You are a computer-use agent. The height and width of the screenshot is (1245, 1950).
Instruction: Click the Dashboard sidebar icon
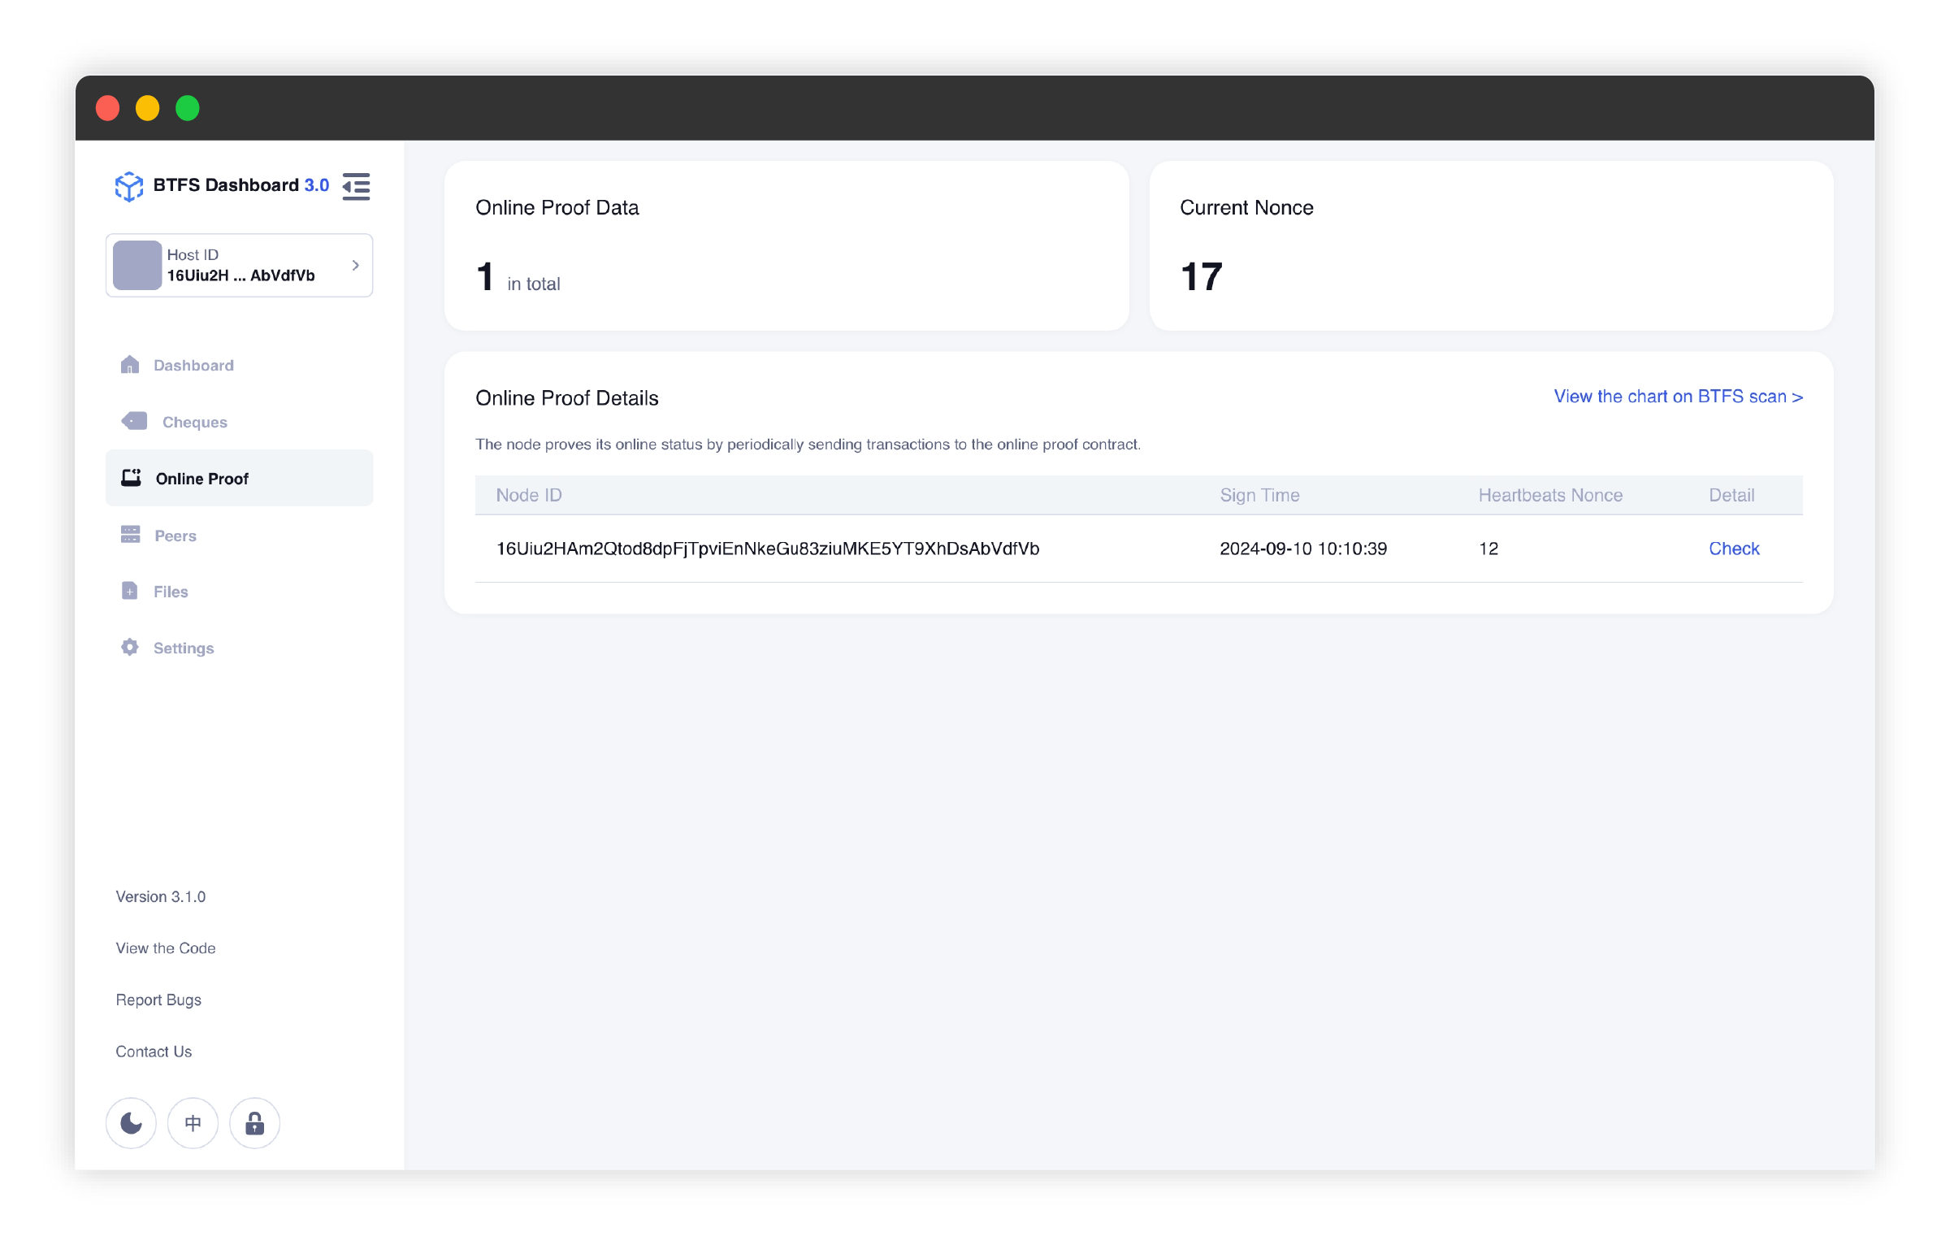click(x=129, y=364)
